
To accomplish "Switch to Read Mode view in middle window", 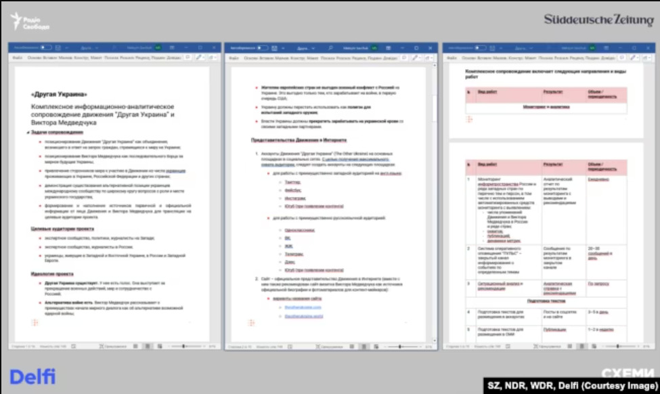I will pyautogui.click(x=352, y=347).
